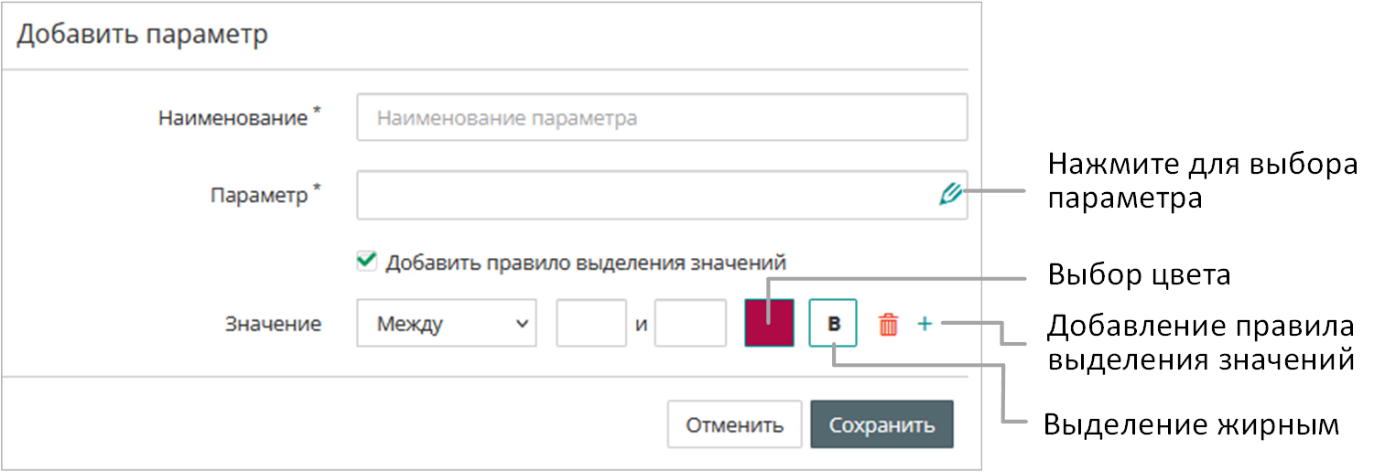Click the 'Выделение жирным' annotation text
This screenshot has height=472, width=1385.
[1191, 425]
